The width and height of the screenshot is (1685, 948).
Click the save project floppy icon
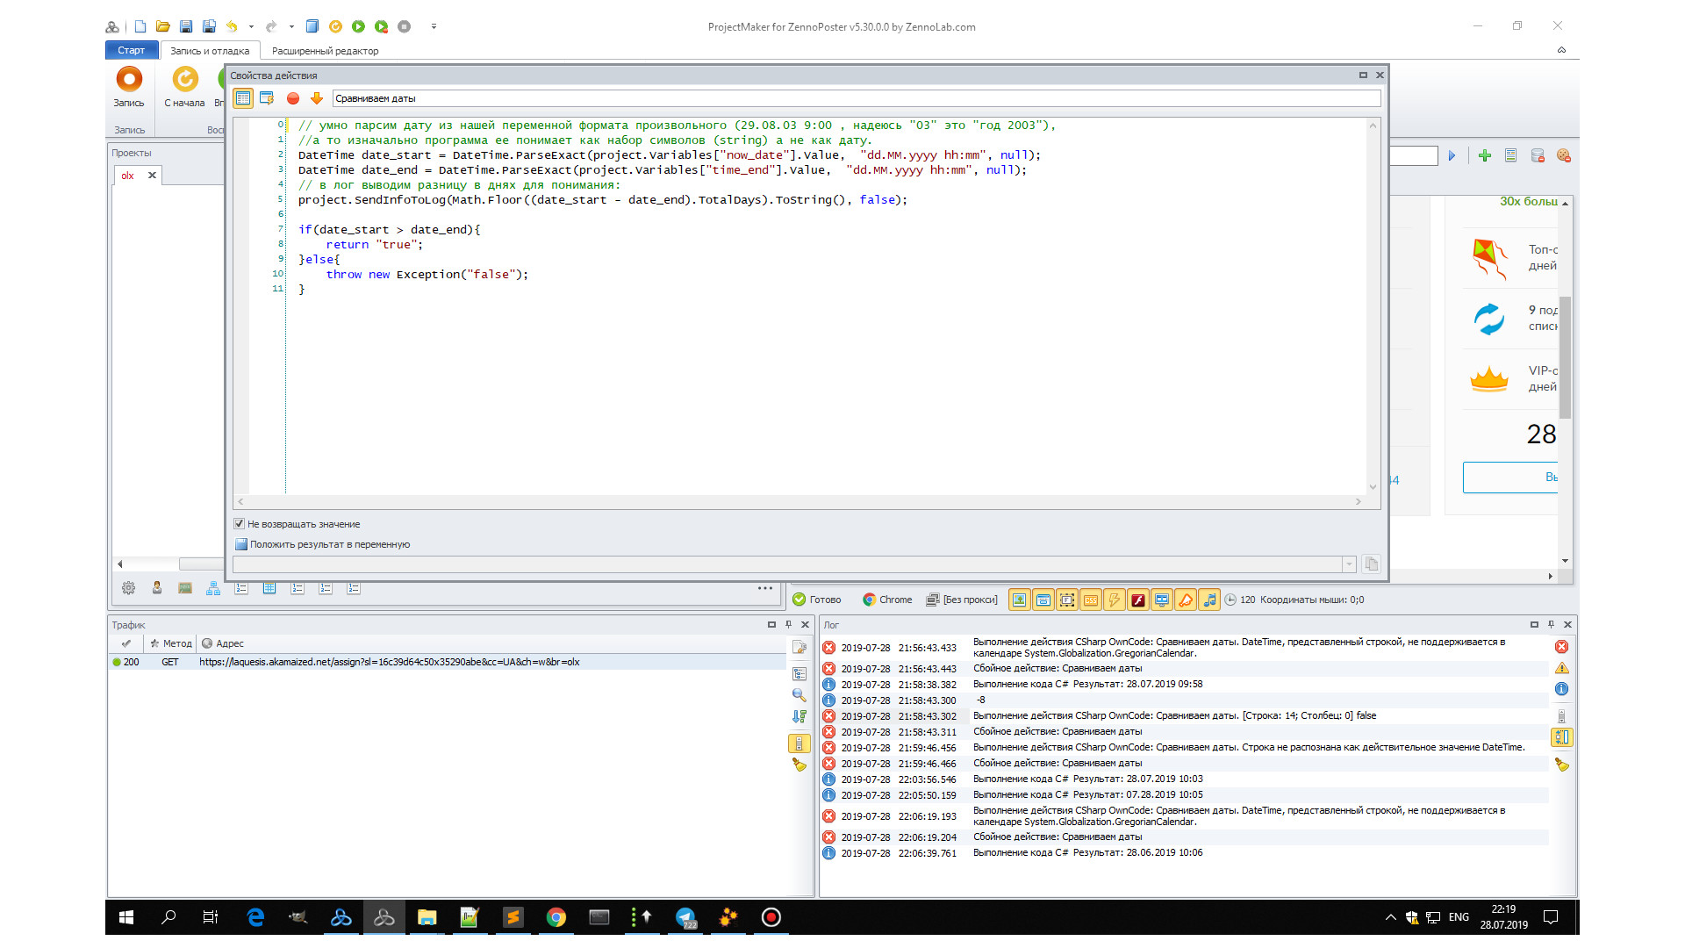[x=186, y=26]
